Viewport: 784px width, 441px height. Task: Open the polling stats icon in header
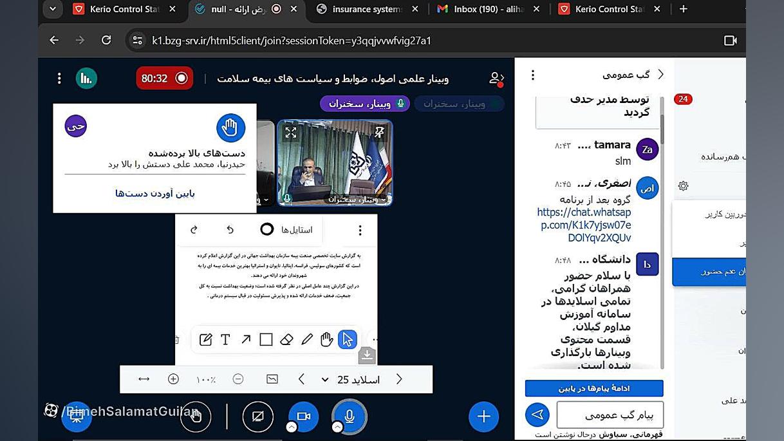pos(86,79)
